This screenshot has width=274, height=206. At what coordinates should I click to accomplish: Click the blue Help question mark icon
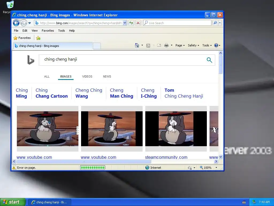(216, 45)
